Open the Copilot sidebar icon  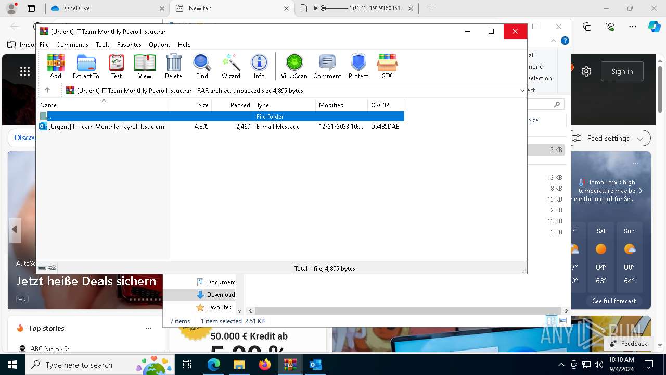(654, 27)
